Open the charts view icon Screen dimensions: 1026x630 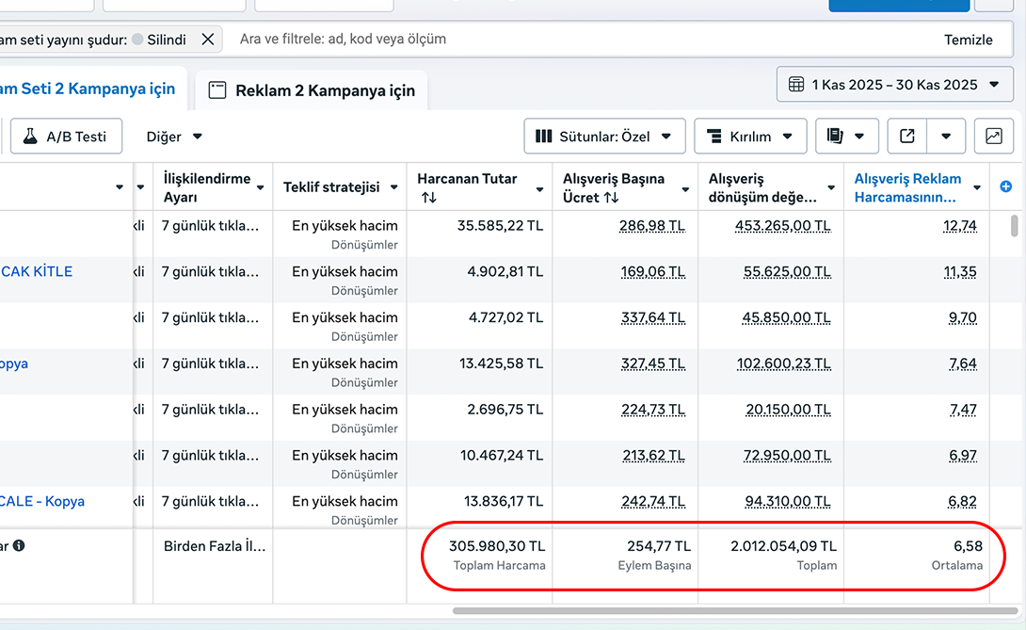[993, 137]
